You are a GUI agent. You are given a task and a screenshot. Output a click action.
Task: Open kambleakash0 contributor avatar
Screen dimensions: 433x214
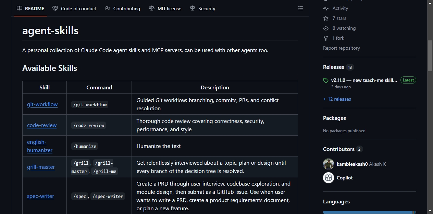(x=329, y=164)
